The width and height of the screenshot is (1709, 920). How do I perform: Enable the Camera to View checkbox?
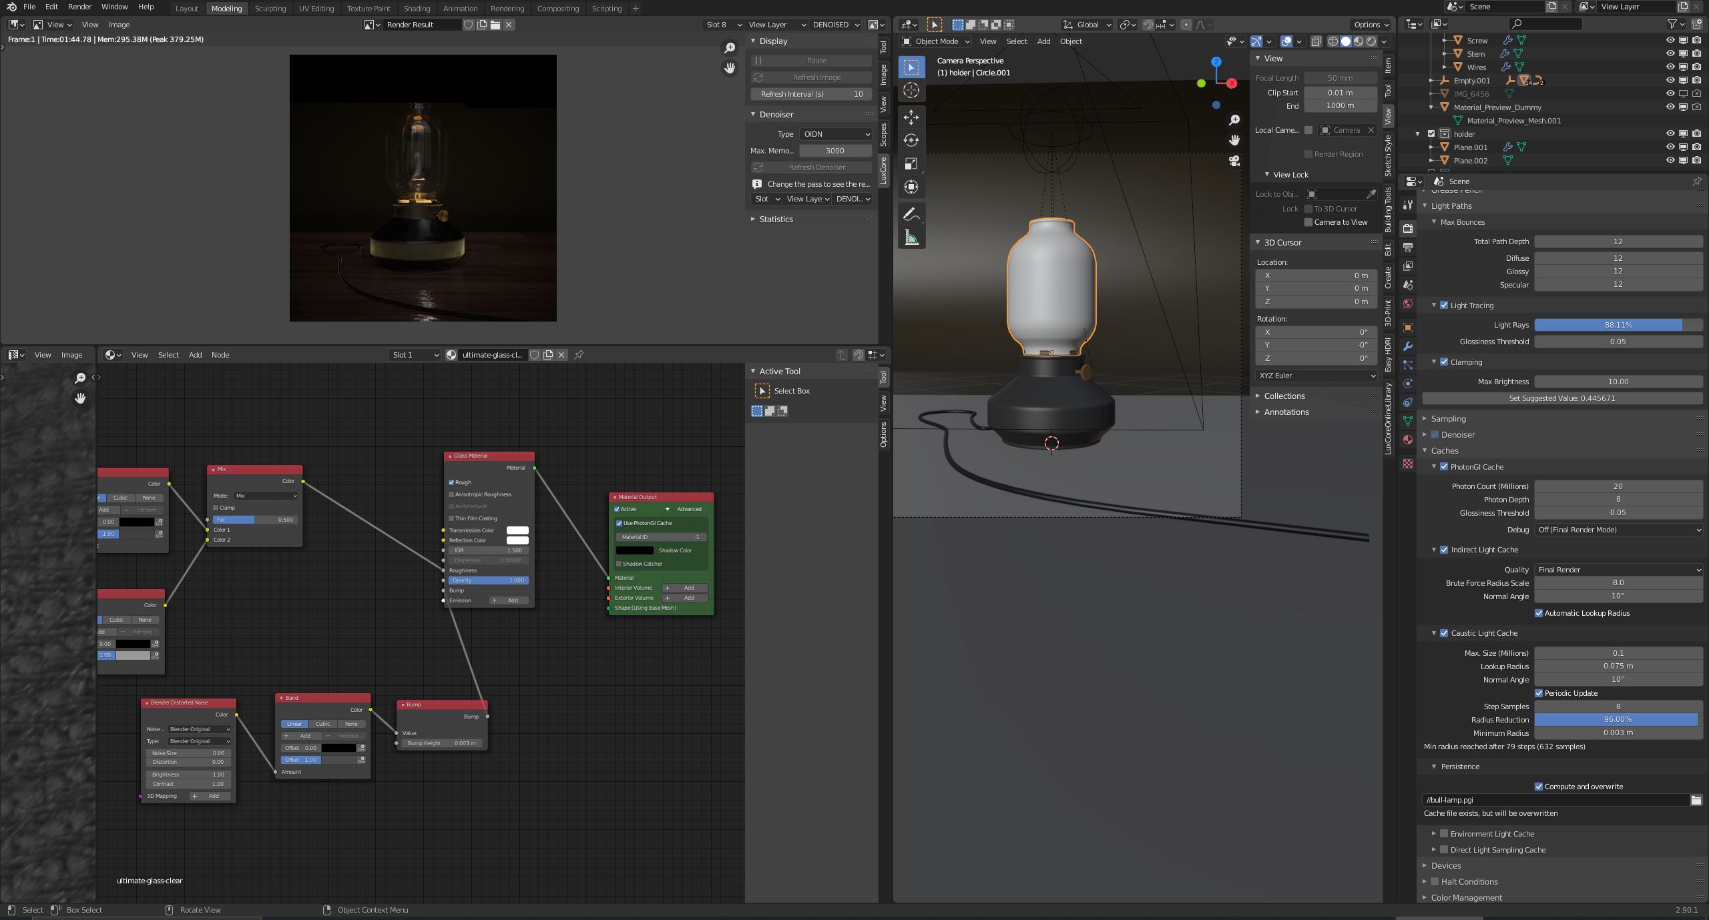pyautogui.click(x=1308, y=222)
